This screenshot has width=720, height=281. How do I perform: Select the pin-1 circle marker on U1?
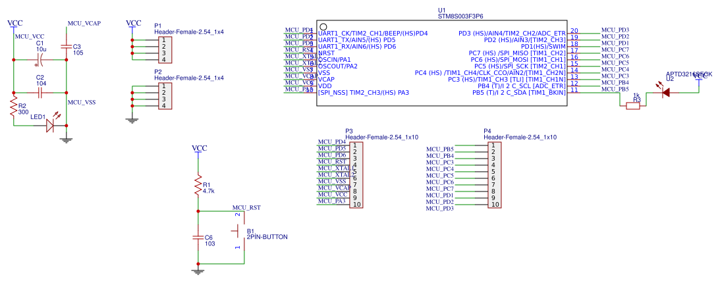click(x=323, y=27)
